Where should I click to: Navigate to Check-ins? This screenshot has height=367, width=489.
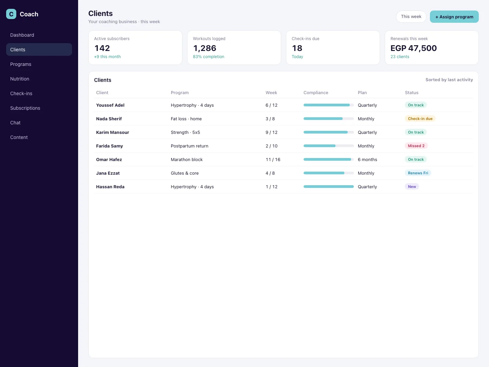point(39,93)
